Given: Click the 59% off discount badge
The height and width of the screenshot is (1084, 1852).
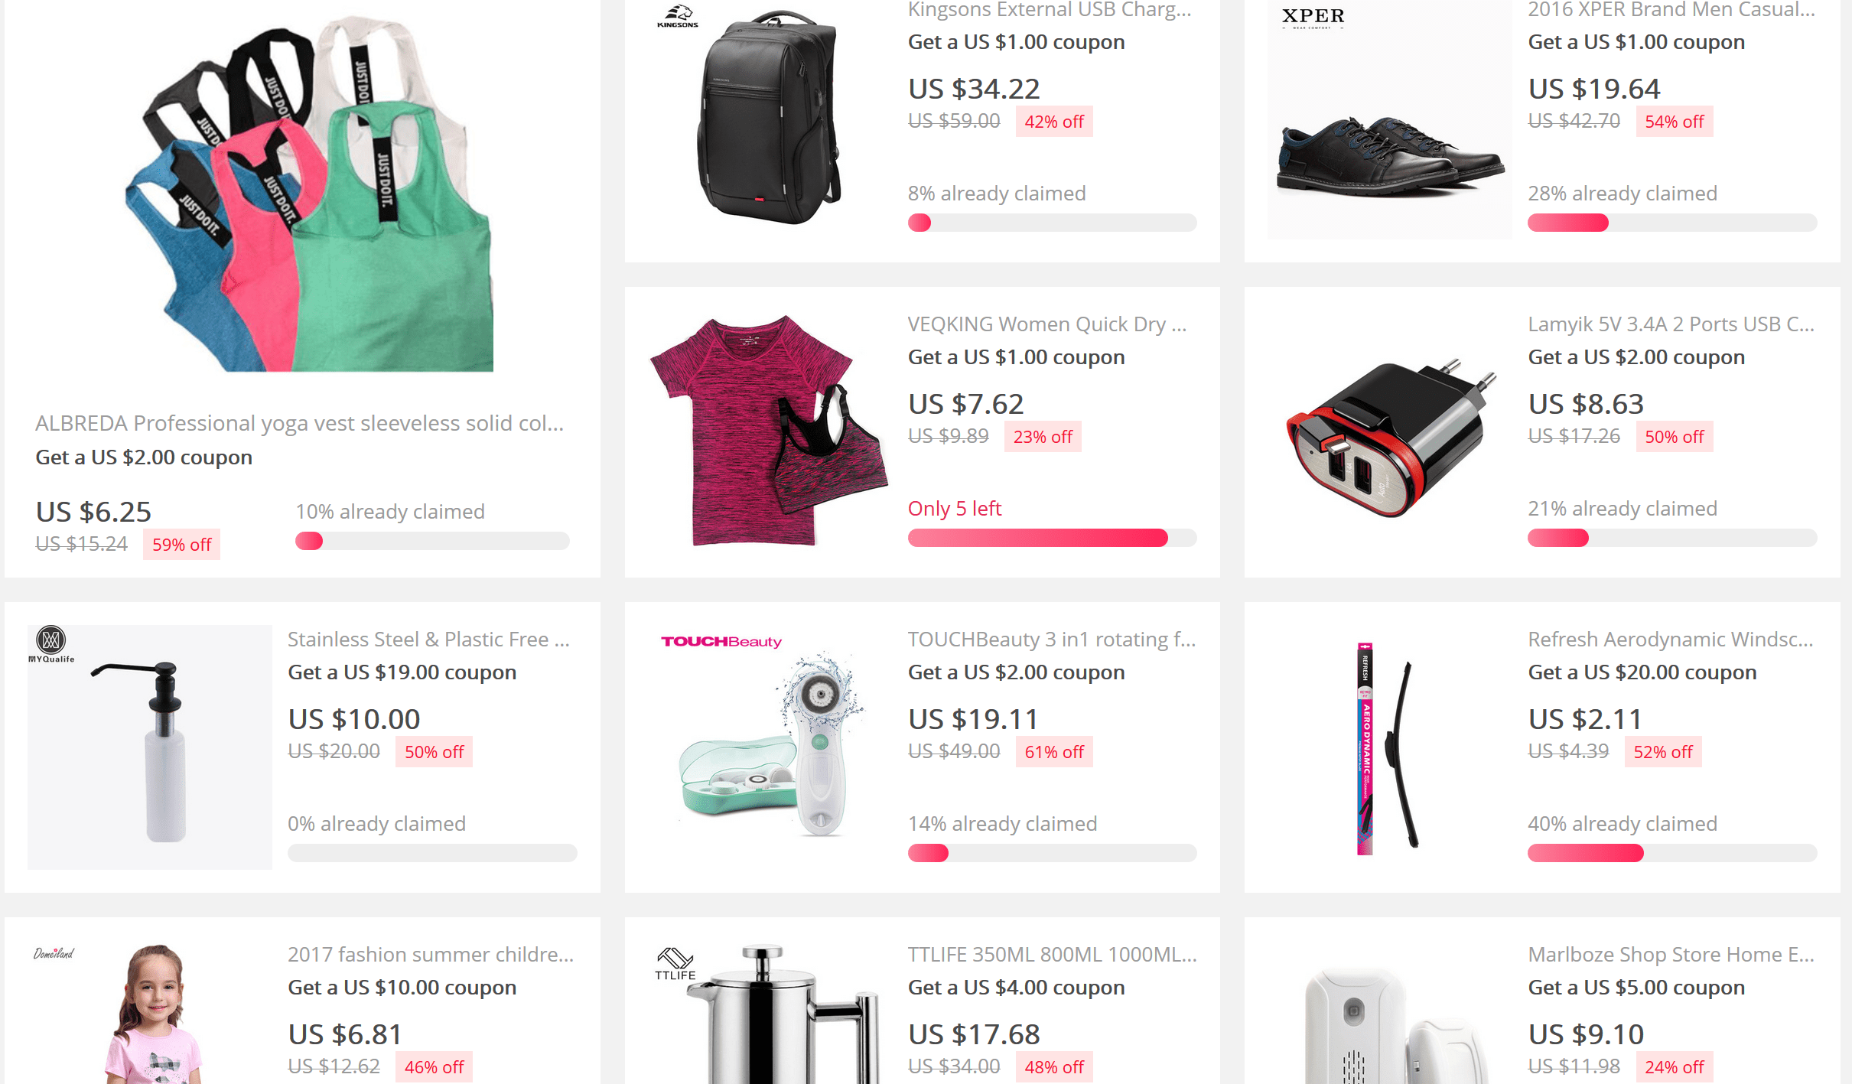Looking at the screenshot, I should tap(181, 545).
